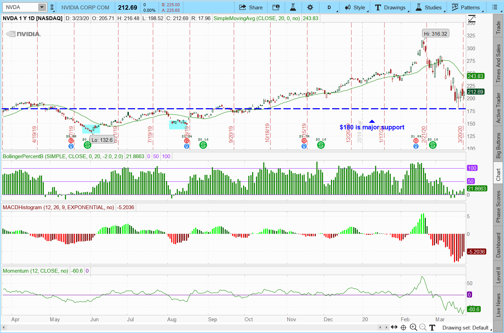The width and height of the screenshot is (504, 333).
Task: Toggle the price-axis auto-scale icon
Action: [x=471, y=19]
